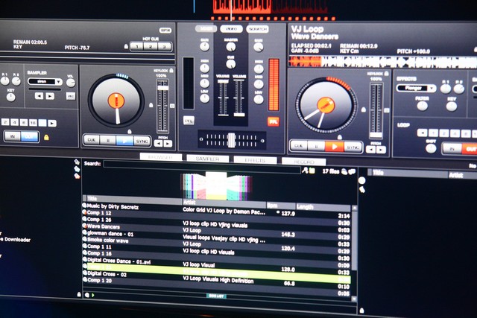Click the right channel LOW EQ knob
The height and width of the screenshot is (318, 477).
(259, 99)
